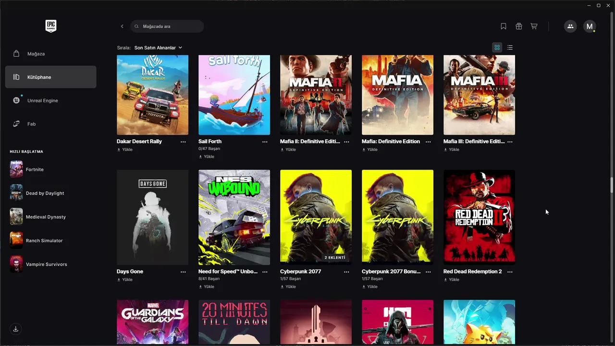The image size is (615, 346).
Task: Open the Sail Forth cover art
Action: tap(234, 95)
